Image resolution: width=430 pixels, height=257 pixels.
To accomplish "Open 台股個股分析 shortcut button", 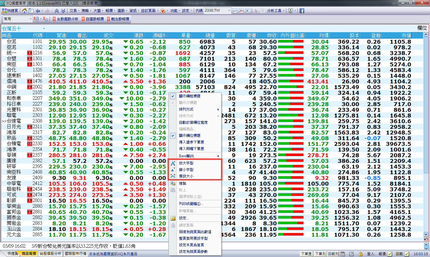I will tap(66, 19).
